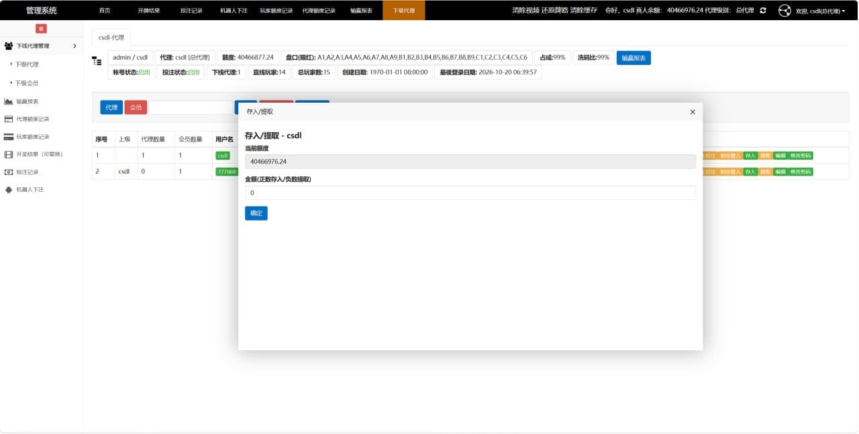Click the 确定 button in the dialog
The width and height of the screenshot is (859, 434).
click(x=256, y=213)
